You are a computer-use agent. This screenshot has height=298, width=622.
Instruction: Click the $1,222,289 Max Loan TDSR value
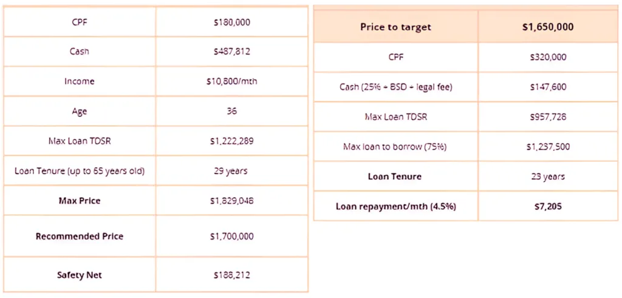(x=231, y=141)
